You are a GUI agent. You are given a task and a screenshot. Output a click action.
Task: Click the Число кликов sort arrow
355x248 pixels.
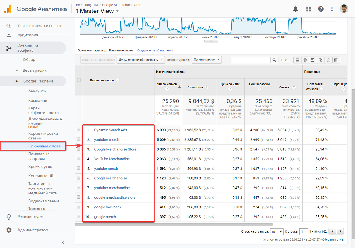(x=179, y=87)
